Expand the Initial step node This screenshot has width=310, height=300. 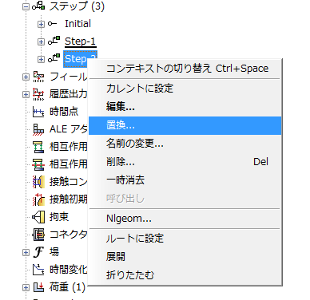[x=41, y=24]
